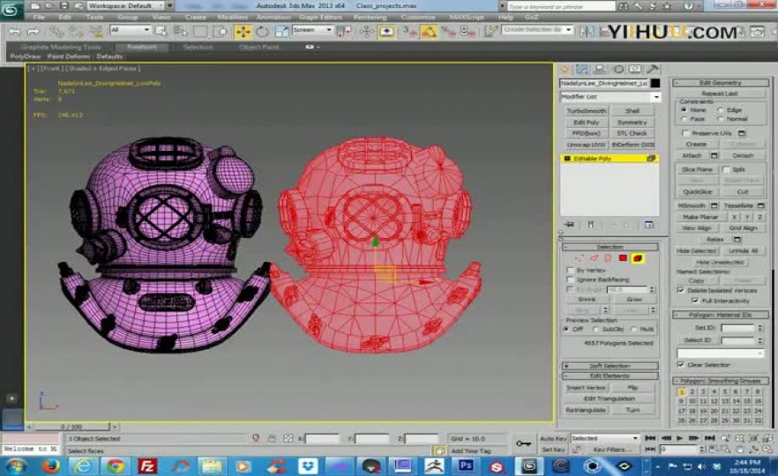The height and width of the screenshot is (476, 778).
Task: Open the Modifiers menu
Action: [x=232, y=17]
